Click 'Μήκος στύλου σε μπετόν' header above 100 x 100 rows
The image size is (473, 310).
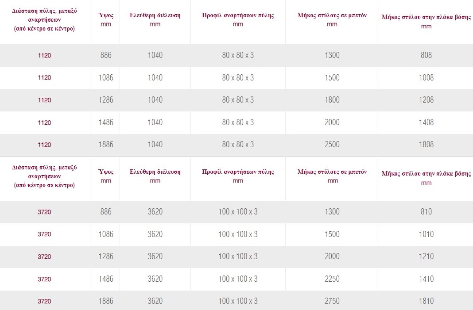pos(332,176)
